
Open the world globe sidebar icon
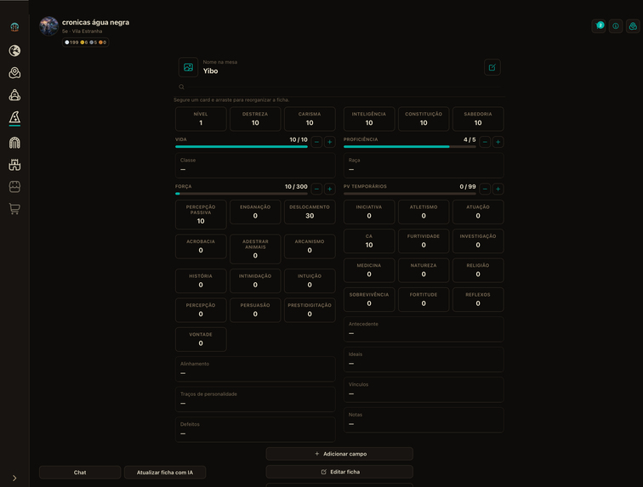(x=14, y=50)
